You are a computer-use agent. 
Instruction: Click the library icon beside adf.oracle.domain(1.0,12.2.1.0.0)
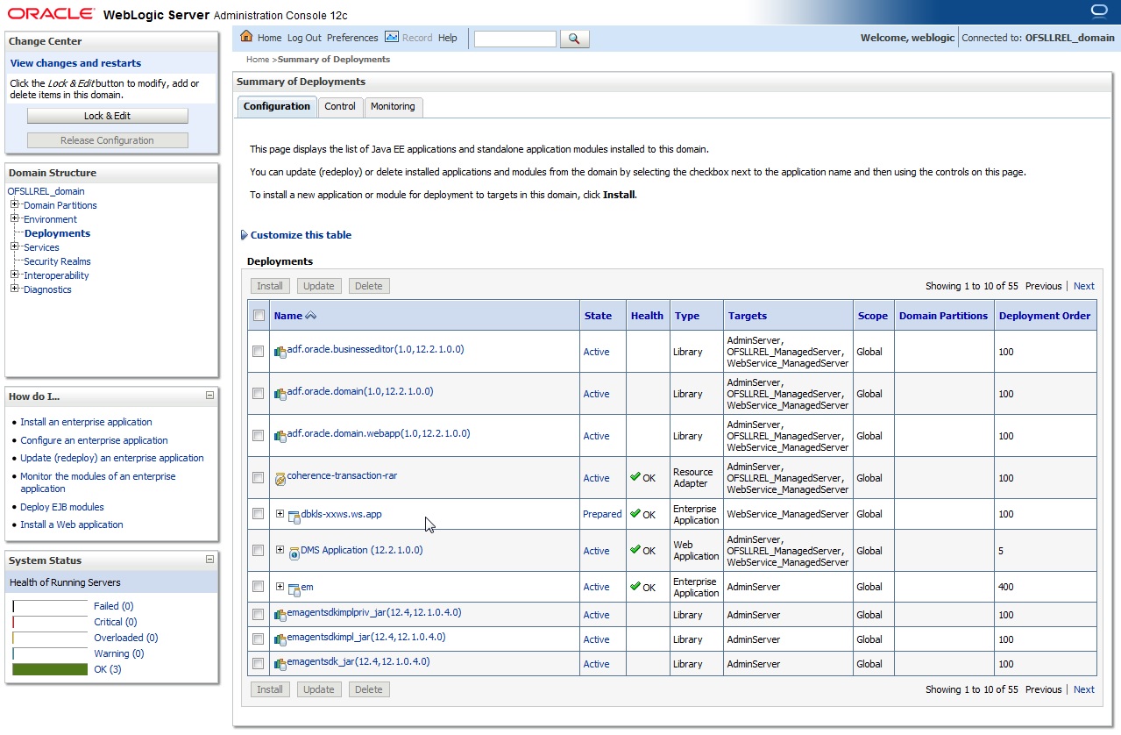click(x=280, y=394)
